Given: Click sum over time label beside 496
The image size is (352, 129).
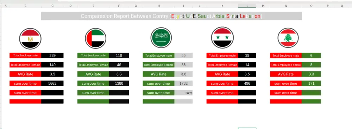Looking at the screenshot, I should (222, 83).
